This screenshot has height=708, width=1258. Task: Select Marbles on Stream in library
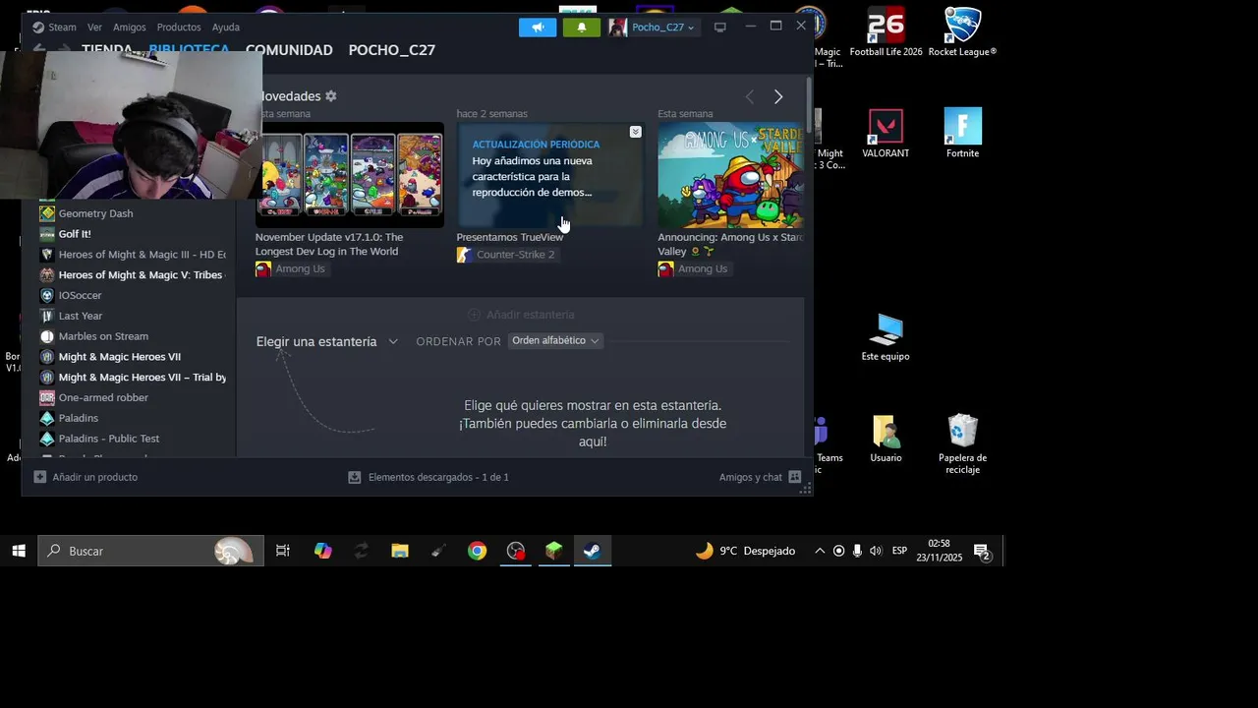click(103, 336)
